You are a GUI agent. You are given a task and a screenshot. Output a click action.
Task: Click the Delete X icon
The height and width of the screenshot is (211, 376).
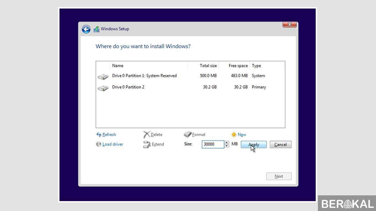[146, 135]
